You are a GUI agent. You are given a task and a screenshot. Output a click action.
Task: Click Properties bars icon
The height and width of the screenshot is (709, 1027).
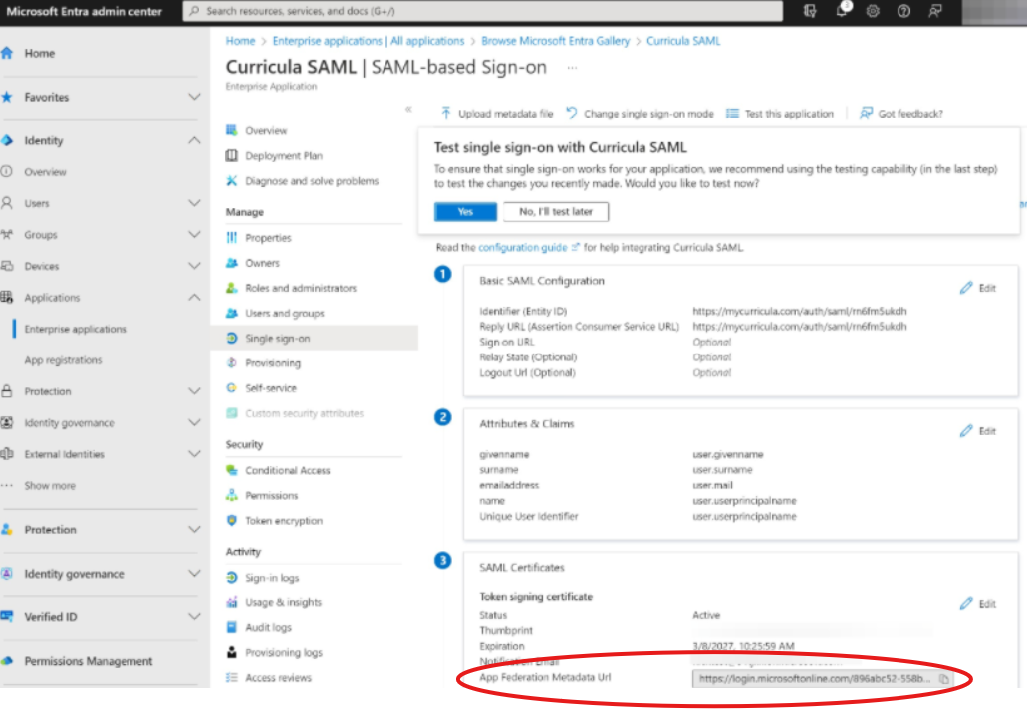point(232,238)
